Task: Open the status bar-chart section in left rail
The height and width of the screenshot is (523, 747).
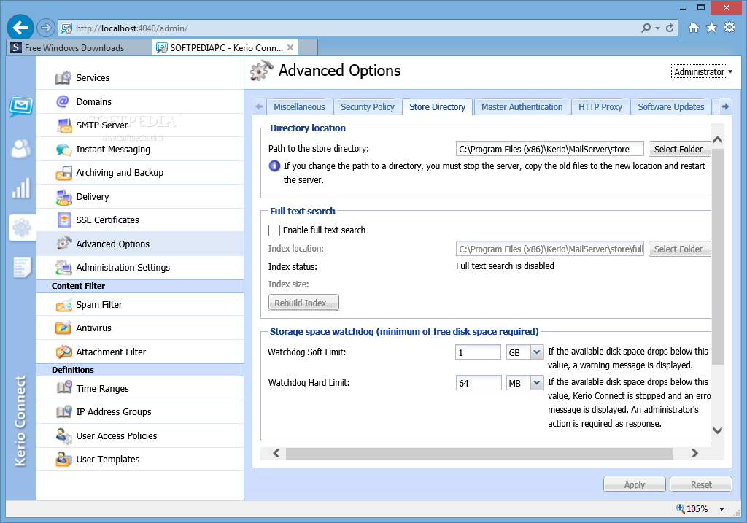Action: (x=21, y=187)
